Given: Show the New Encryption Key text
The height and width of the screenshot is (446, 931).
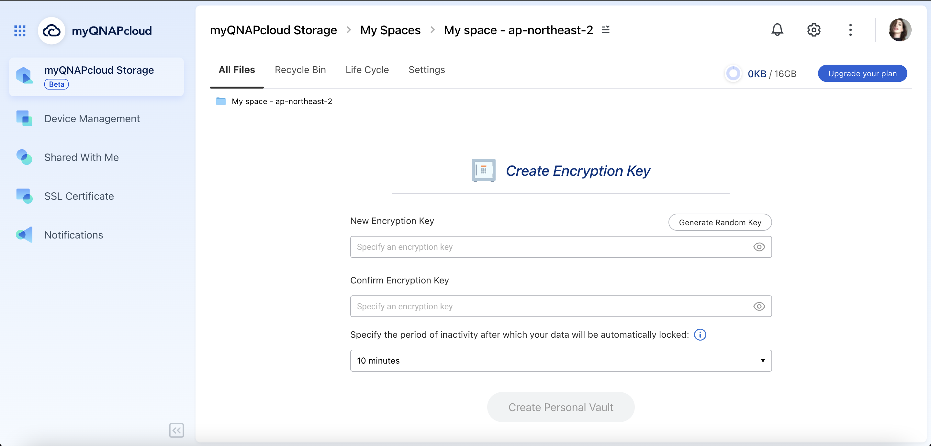Looking at the screenshot, I should pos(759,247).
